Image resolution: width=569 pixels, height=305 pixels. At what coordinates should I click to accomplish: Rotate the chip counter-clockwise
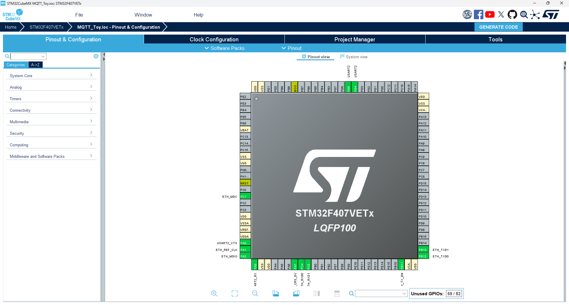pos(296,293)
